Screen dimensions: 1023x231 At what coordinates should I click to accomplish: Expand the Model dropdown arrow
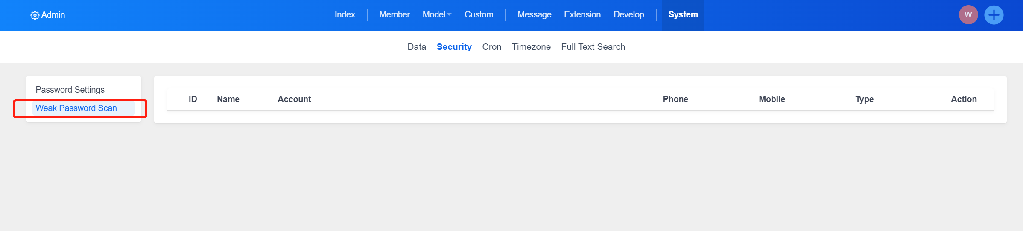click(449, 15)
